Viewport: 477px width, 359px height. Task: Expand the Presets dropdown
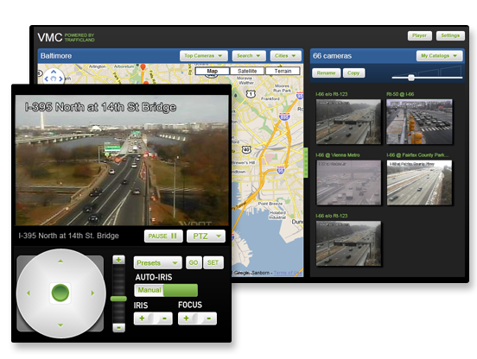[157, 262]
